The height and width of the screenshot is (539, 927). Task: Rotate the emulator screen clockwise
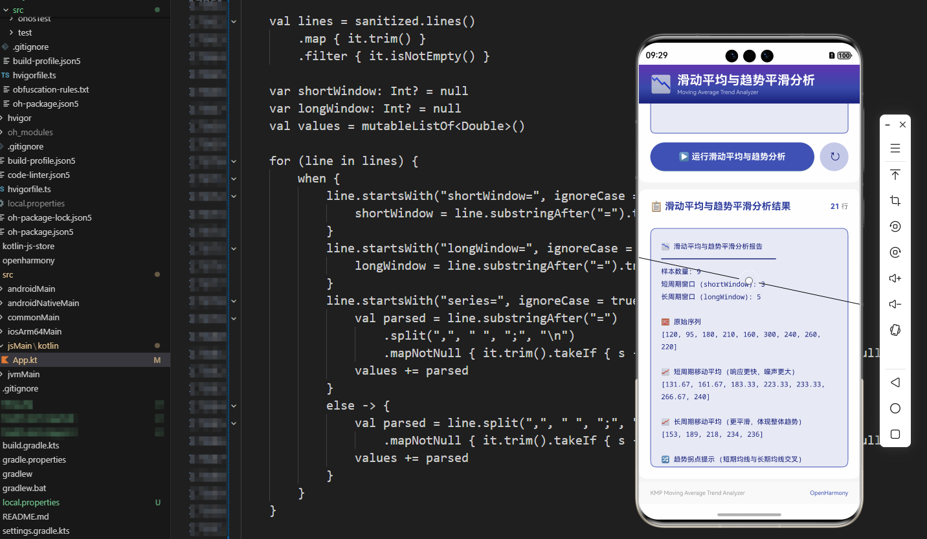click(x=895, y=252)
